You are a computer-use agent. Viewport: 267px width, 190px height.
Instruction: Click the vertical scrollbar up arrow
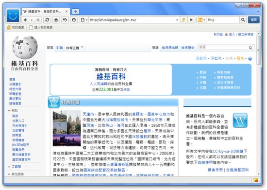click(x=258, y=34)
